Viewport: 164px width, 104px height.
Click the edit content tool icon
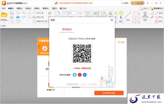point(88,14)
